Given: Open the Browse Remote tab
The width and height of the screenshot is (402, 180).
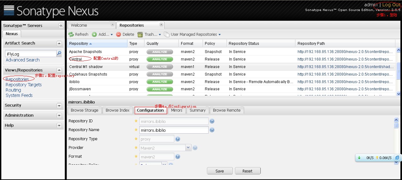Looking at the screenshot, I should pos(226,110).
